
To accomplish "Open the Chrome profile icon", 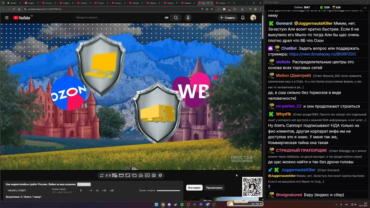I will click(256, 9).
